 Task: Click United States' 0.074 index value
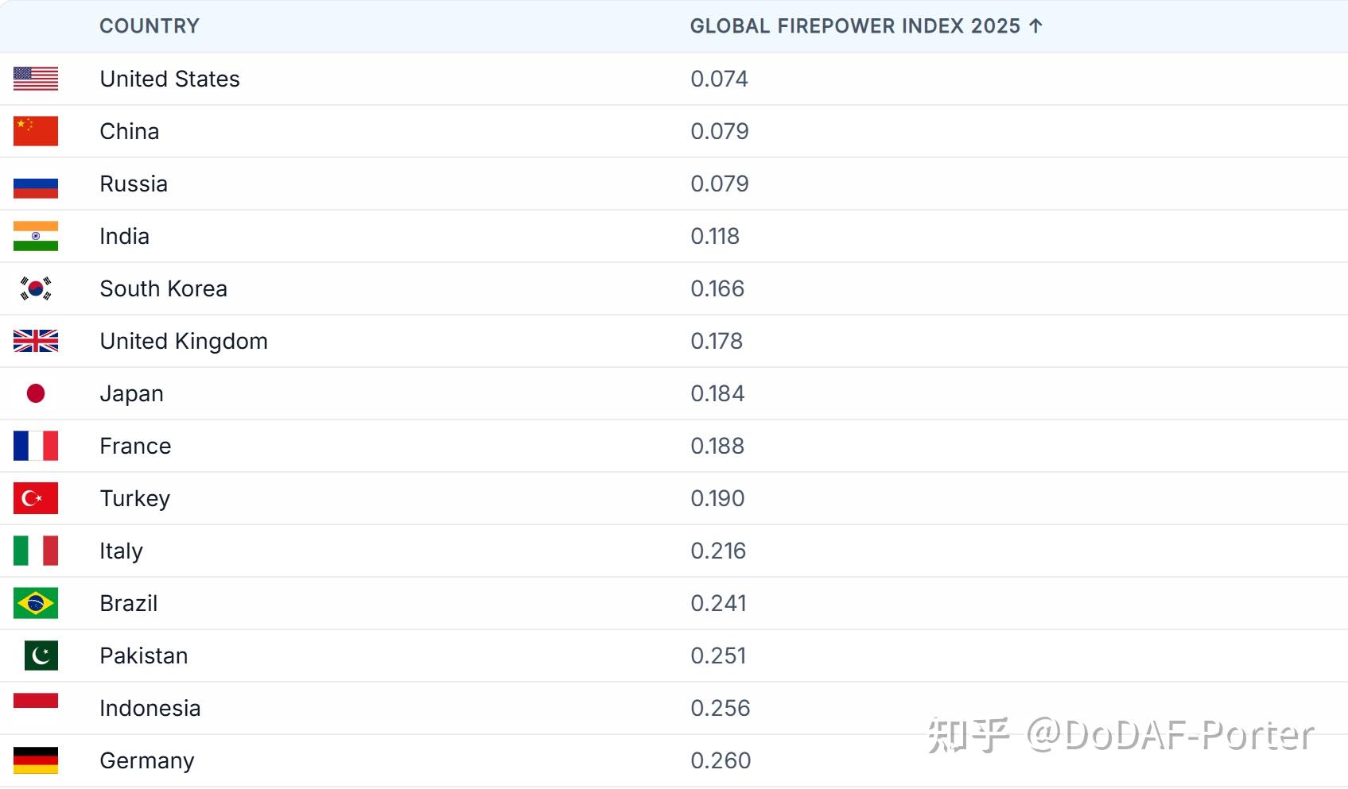point(719,79)
